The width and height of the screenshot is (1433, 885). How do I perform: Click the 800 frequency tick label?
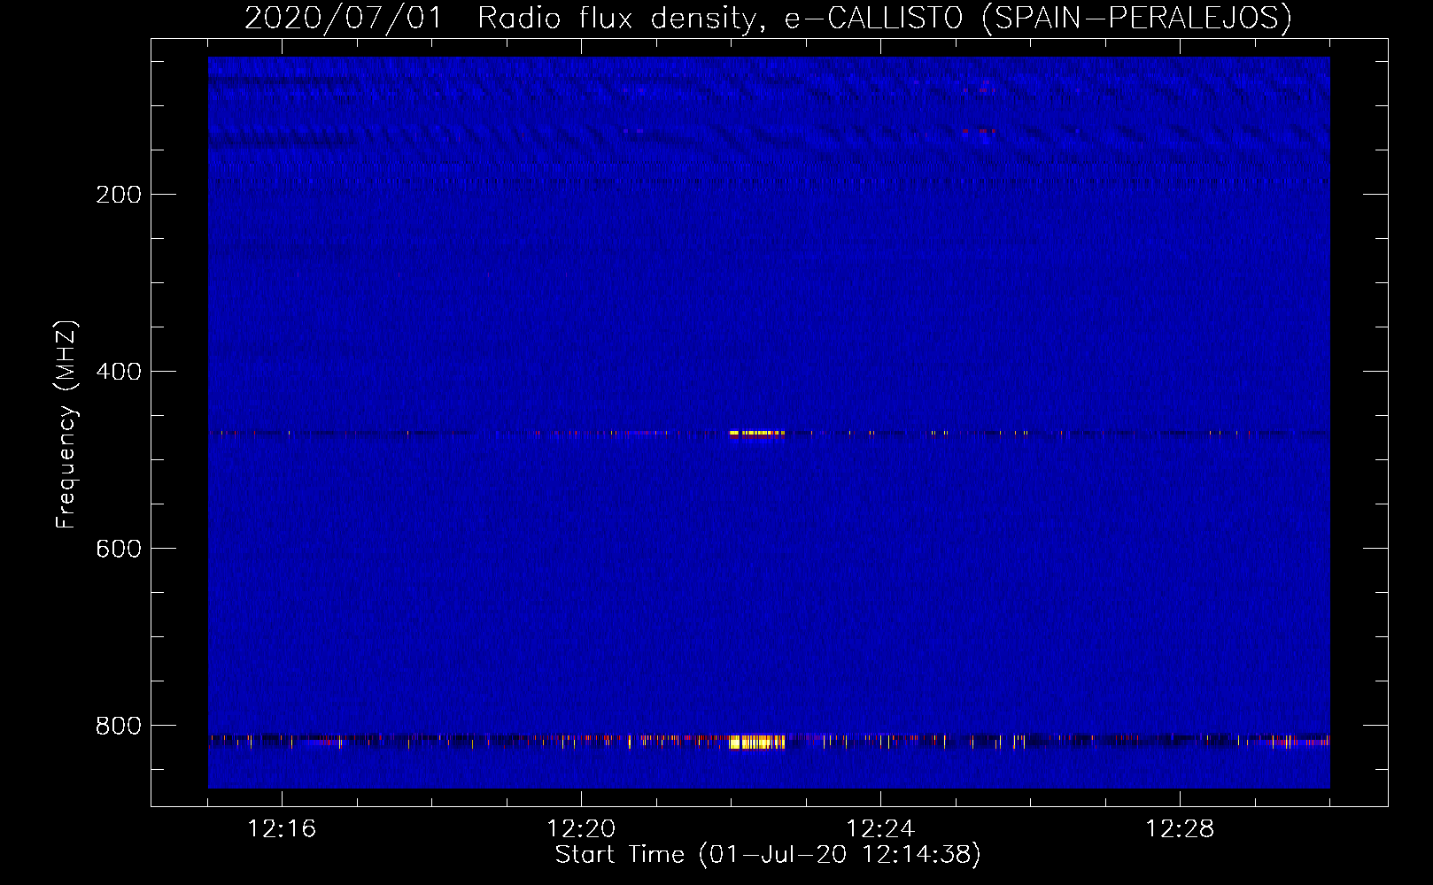119,726
